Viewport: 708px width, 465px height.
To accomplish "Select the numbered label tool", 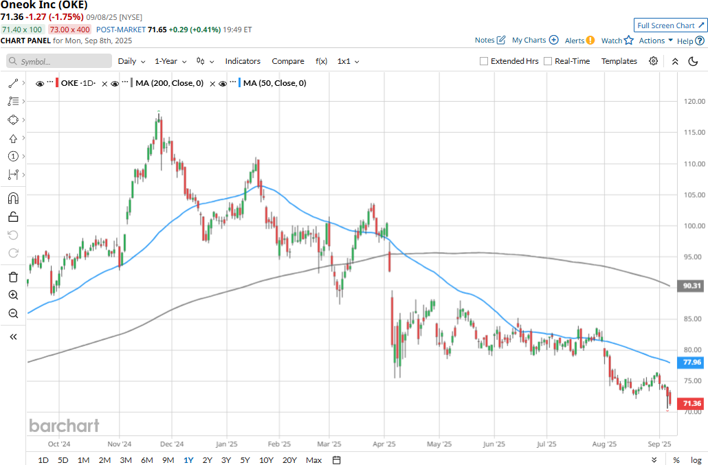I will click(x=13, y=157).
